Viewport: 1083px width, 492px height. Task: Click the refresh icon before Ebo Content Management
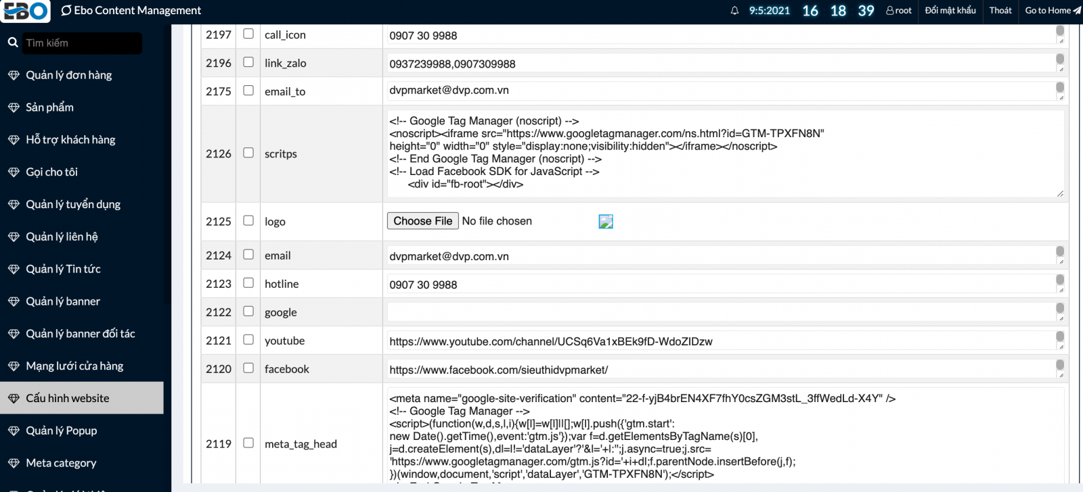pyautogui.click(x=66, y=11)
